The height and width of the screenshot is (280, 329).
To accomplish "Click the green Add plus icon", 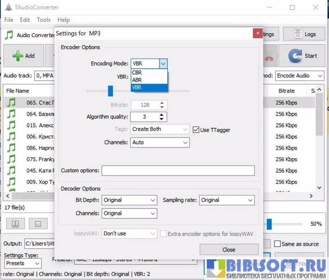I will pyautogui.click(x=18, y=56).
